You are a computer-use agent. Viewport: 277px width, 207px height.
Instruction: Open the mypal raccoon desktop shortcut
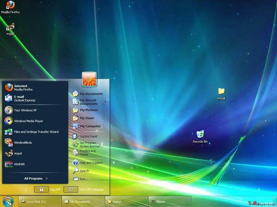tap(10, 29)
